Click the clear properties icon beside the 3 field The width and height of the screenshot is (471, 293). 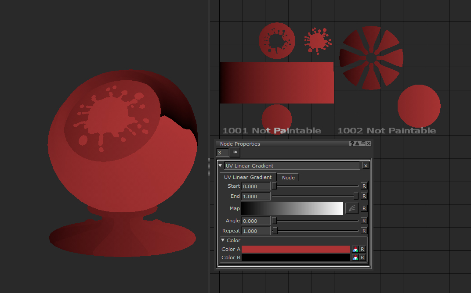click(x=235, y=152)
